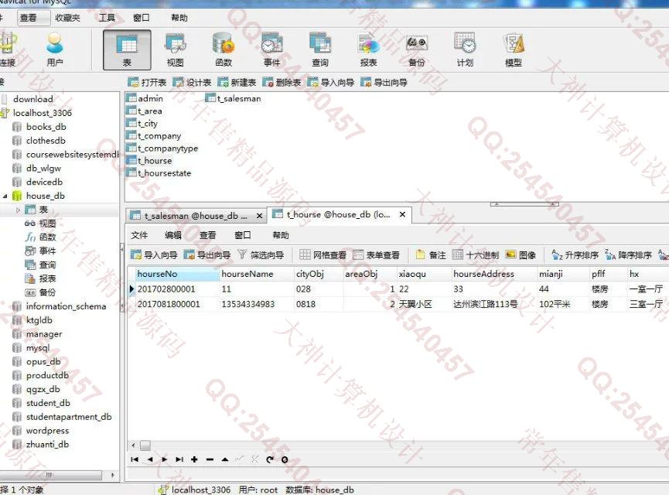Click the hourseNo column header
The height and width of the screenshot is (495, 669).
[176, 274]
